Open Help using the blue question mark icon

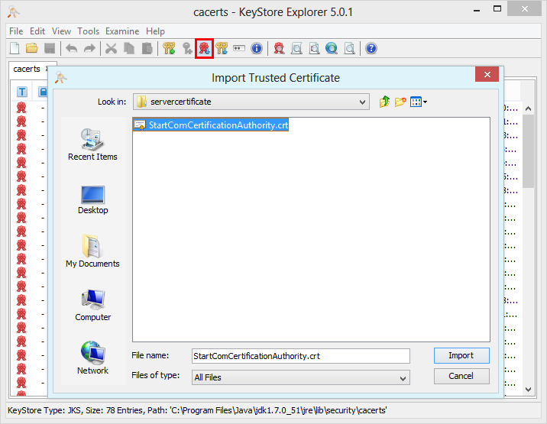click(x=371, y=48)
